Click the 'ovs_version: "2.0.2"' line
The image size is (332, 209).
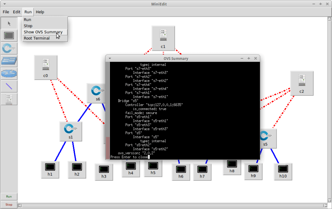(136, 153)
